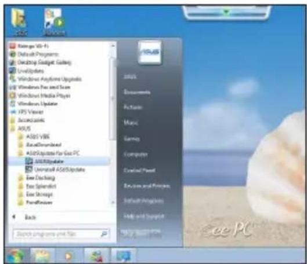
Task: Open Control Panel from the right pane
Action: 139,170
